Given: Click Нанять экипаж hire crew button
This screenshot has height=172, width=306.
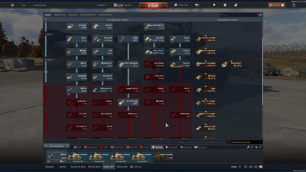Looking at the screenshot, I should pyautogui.click(x=163, y=156).
